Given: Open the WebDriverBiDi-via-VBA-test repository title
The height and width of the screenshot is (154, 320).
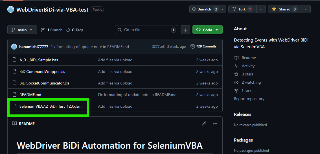Looking at the screenshot, I should 52,9.
